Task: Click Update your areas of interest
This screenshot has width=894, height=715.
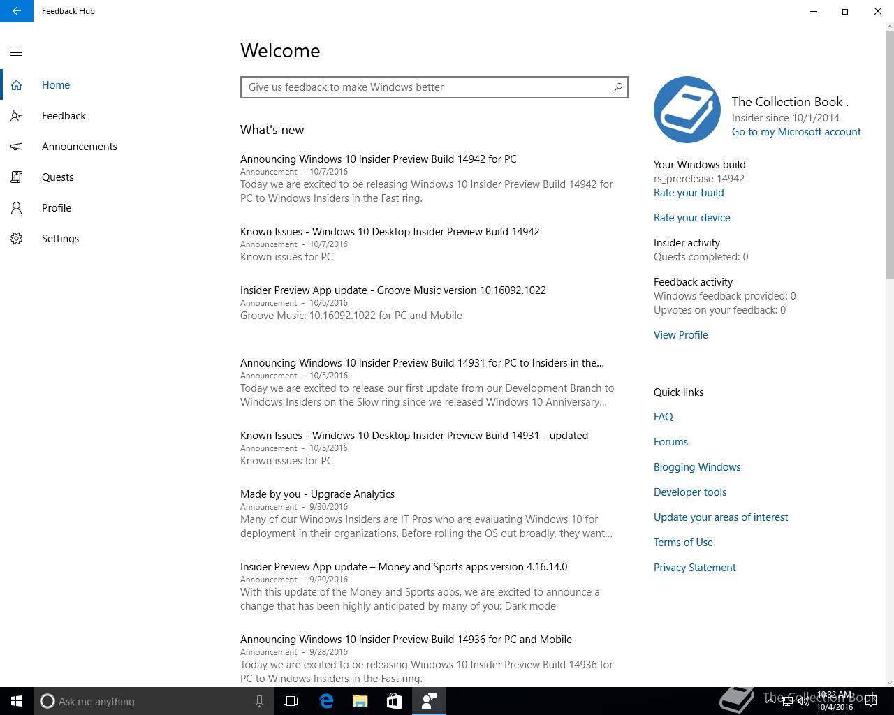Action: pyautogui.click(x=721, y=517)
